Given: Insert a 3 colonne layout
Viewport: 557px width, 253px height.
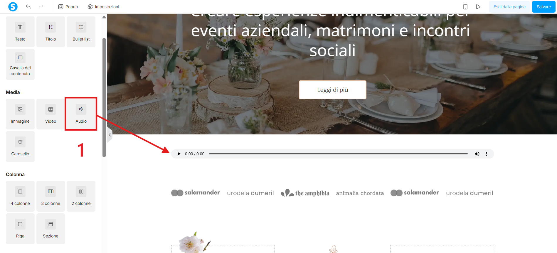Looking at the screenshot, I should coord(51,196).
